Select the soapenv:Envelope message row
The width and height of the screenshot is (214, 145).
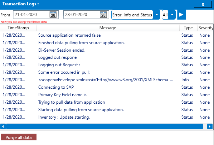tap(107, 80)
